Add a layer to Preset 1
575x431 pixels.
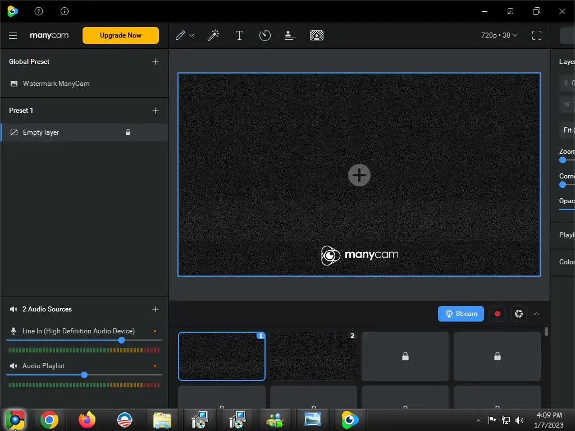pyautogui.click(x=156, y=111)
